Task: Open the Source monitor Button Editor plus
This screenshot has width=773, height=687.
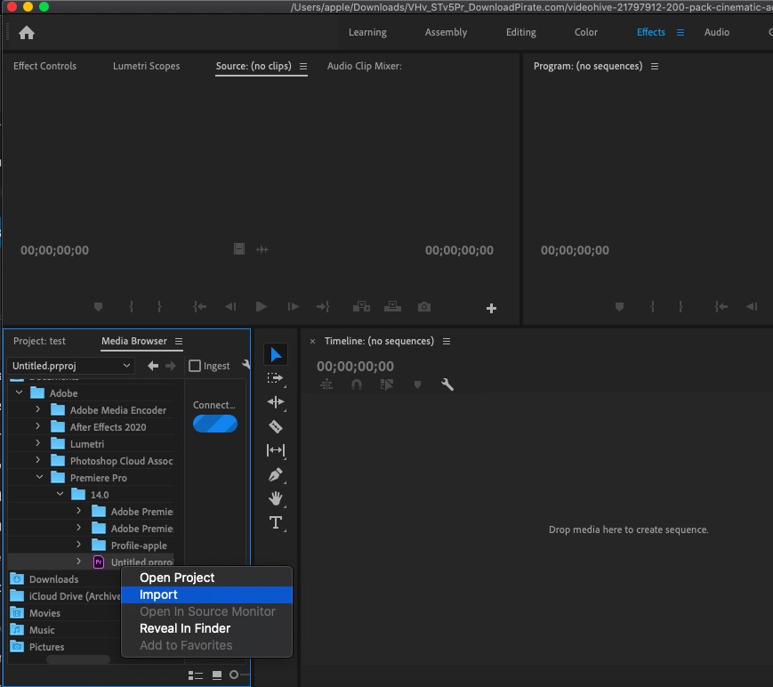Action: click(x=491, y=308)
